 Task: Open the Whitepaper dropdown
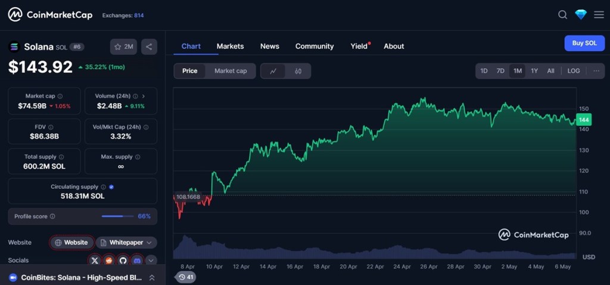[126, 243]
